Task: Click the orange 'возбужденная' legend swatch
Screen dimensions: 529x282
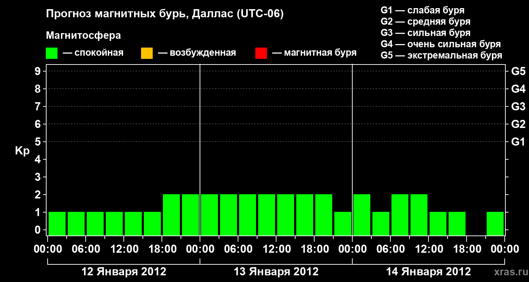Action: click(147, 53)
